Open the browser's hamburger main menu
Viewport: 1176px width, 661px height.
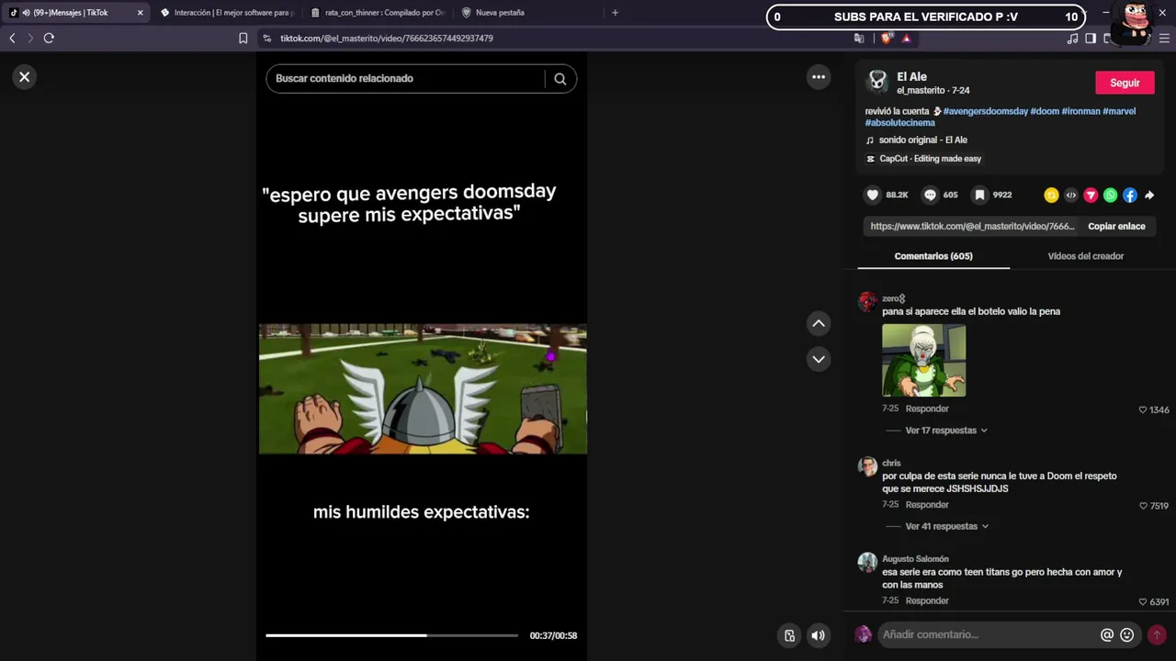click(x=1166, y=39)
